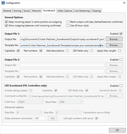The width and height of the screenshot is (127, 134).
Task: Click the Output File 1 template file field
Action: 62,45
